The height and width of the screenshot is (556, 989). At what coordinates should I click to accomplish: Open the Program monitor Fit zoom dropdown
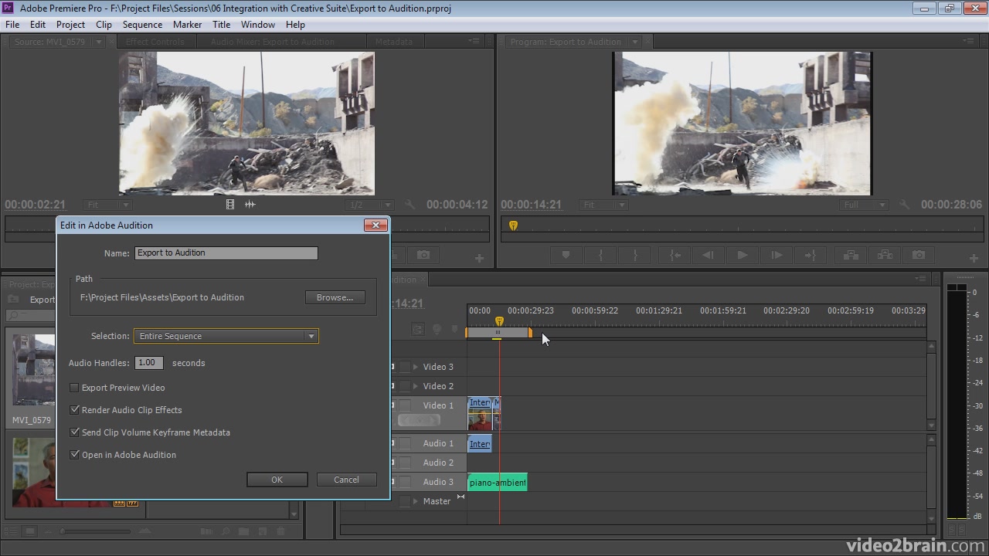(603, 205)
